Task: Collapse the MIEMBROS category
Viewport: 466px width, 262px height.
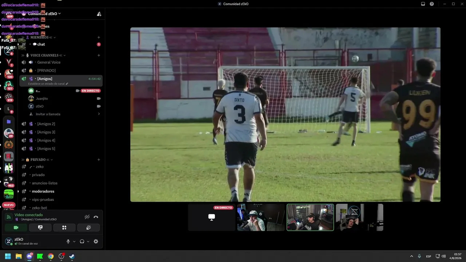Action: click(39, 37)
